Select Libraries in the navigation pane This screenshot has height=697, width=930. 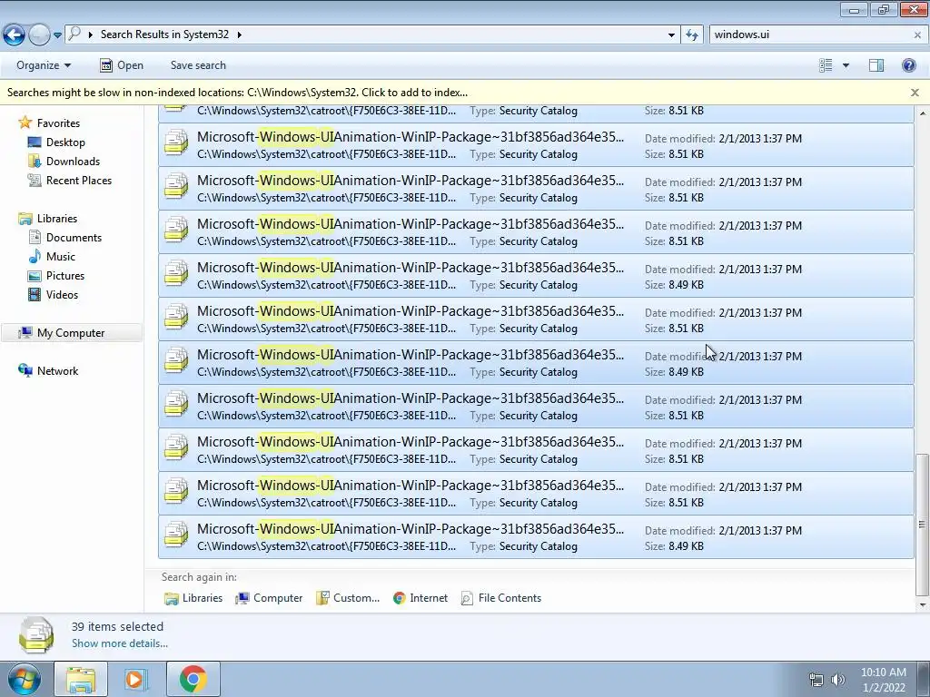point(57,219)
